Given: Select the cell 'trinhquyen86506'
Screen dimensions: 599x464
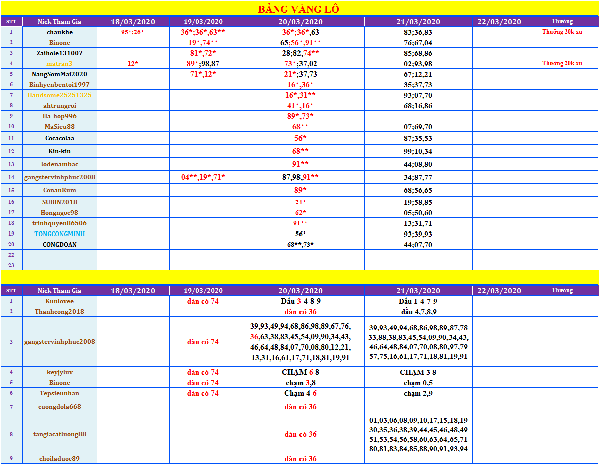Looking at the screenshot, I should pos(60,223).
